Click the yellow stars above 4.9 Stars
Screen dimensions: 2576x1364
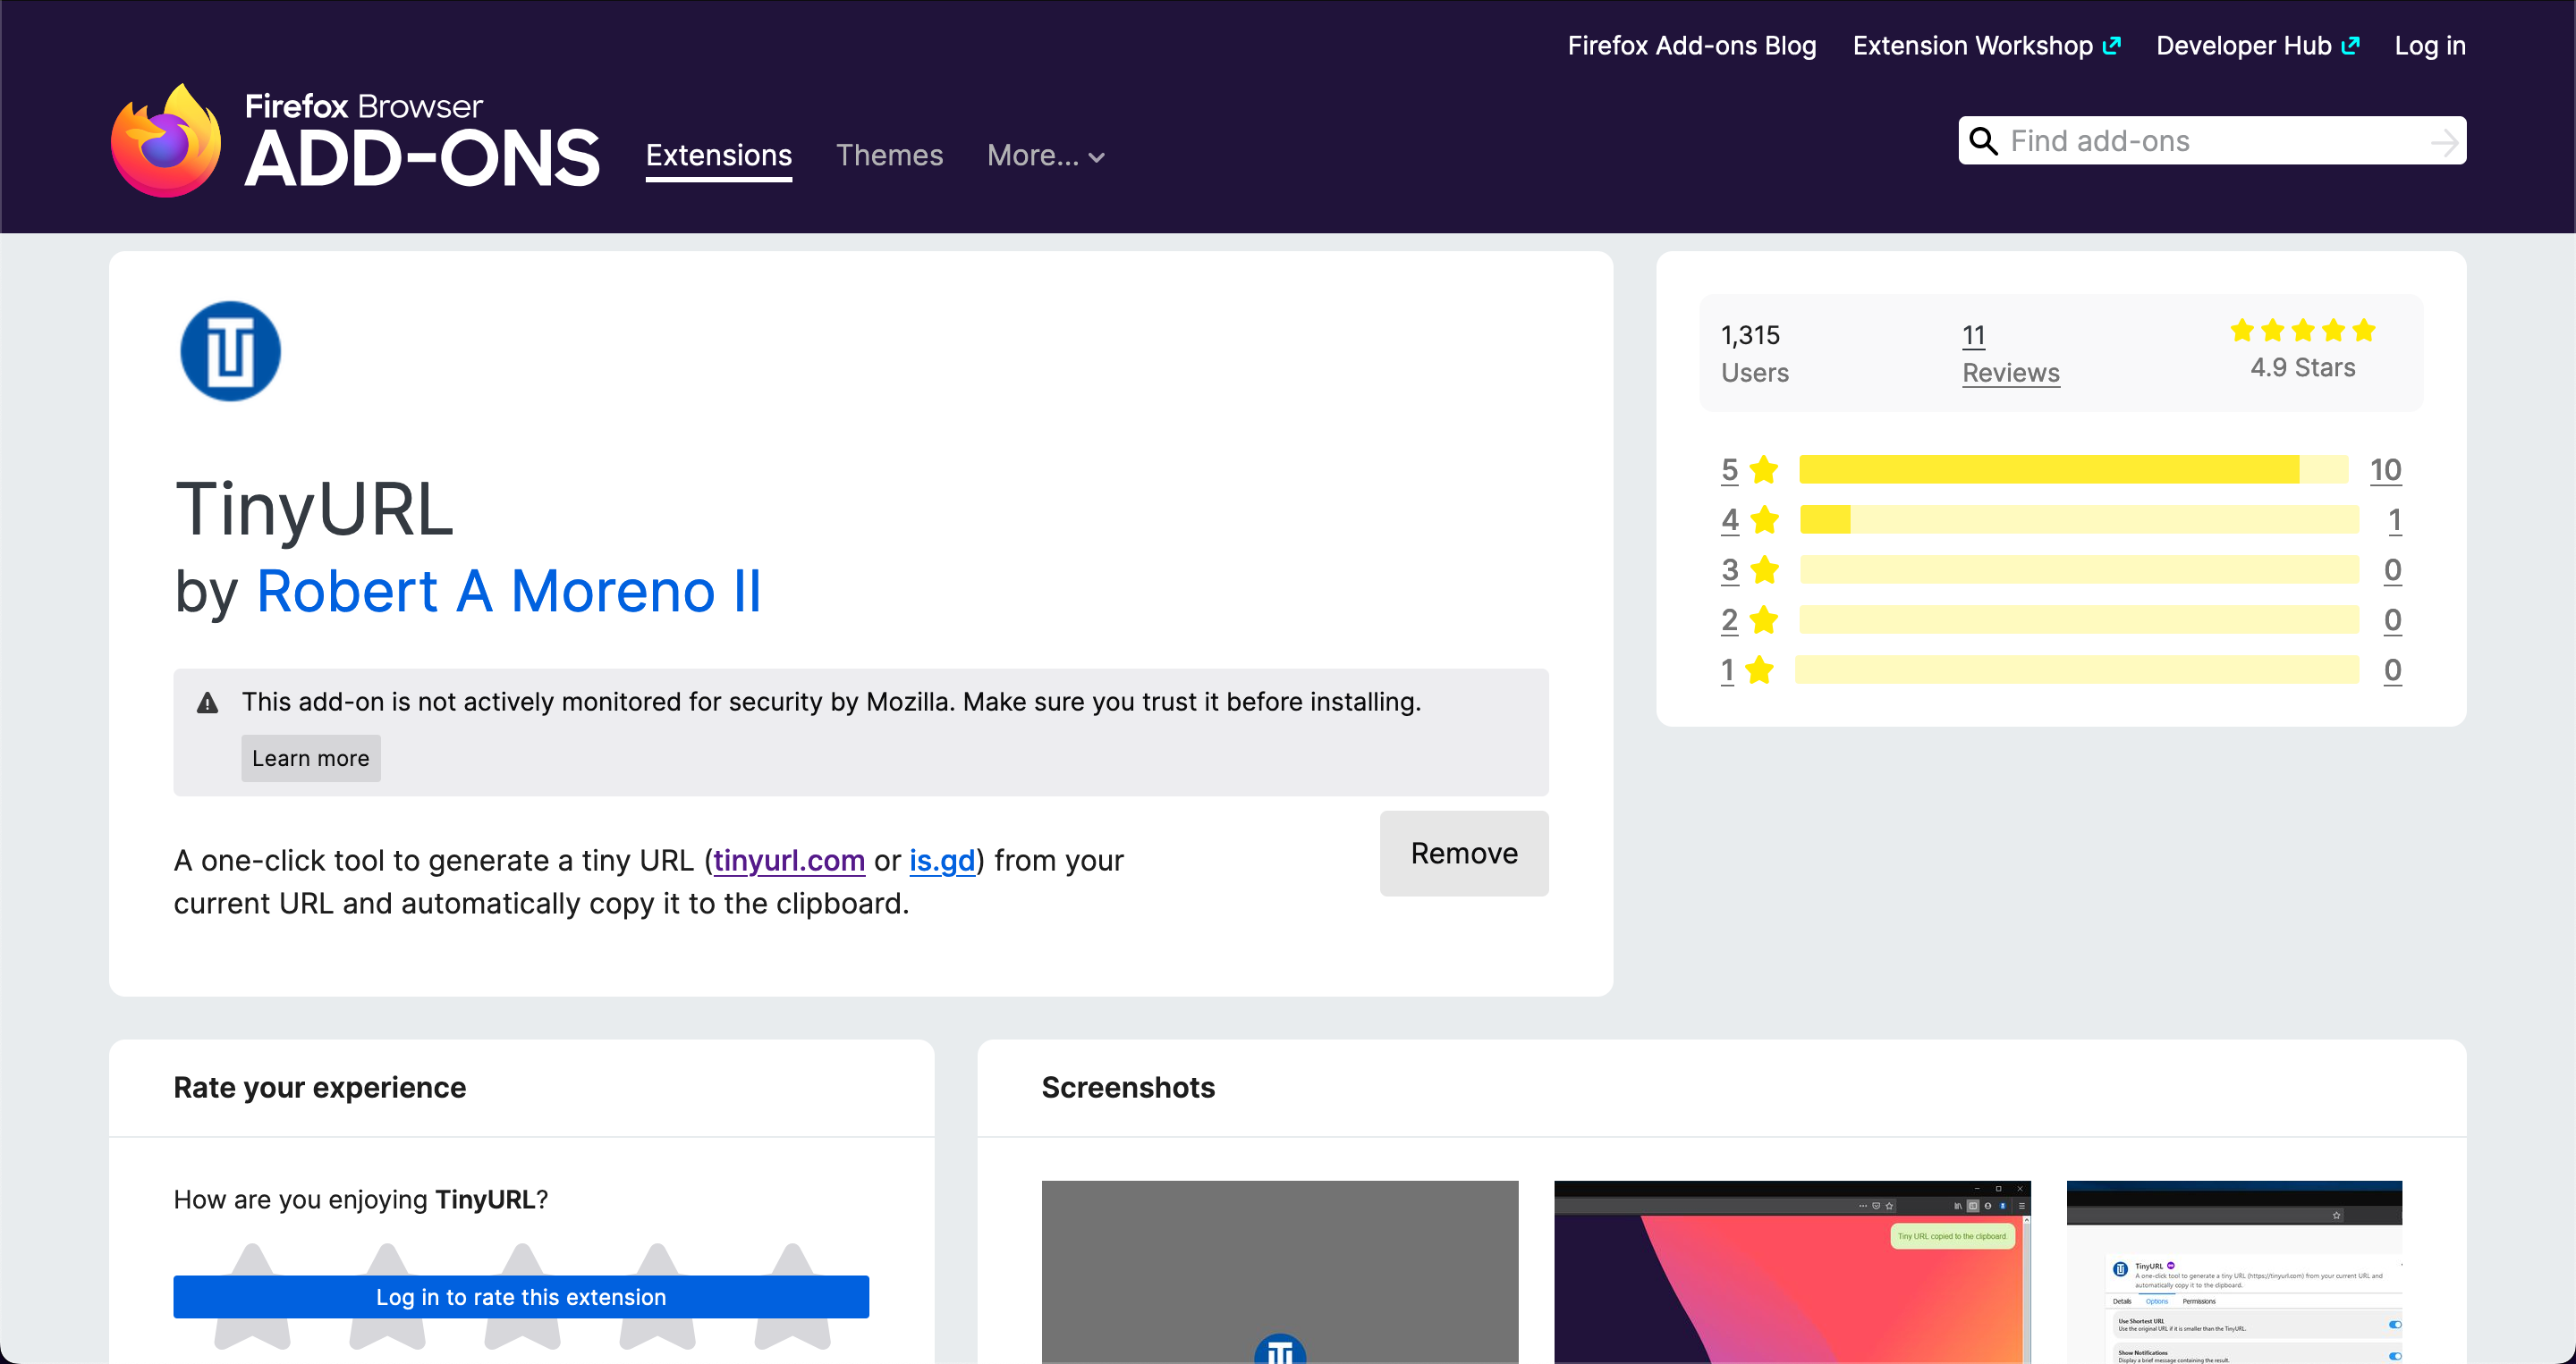tap(2302, 330)
